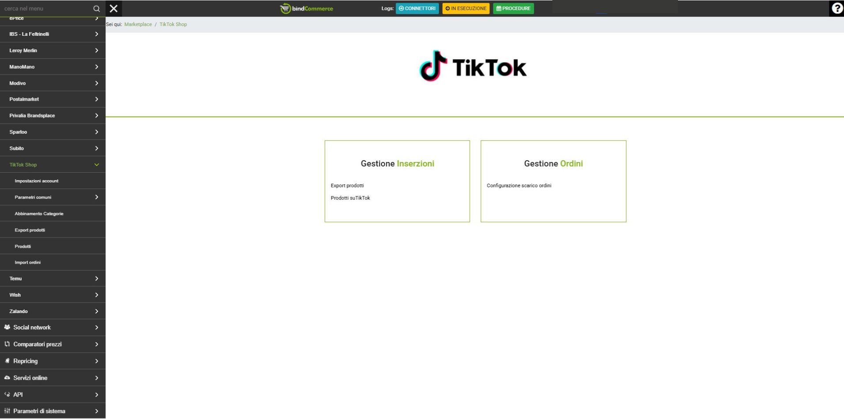
Task: Click the Servizi online cloud icon
Action: pyautogui.click(x=7, y=377)
